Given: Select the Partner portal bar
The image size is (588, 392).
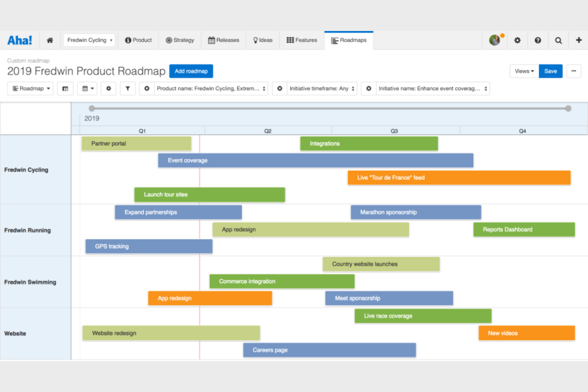Looking at the screenshot, I should click(136, 144).
